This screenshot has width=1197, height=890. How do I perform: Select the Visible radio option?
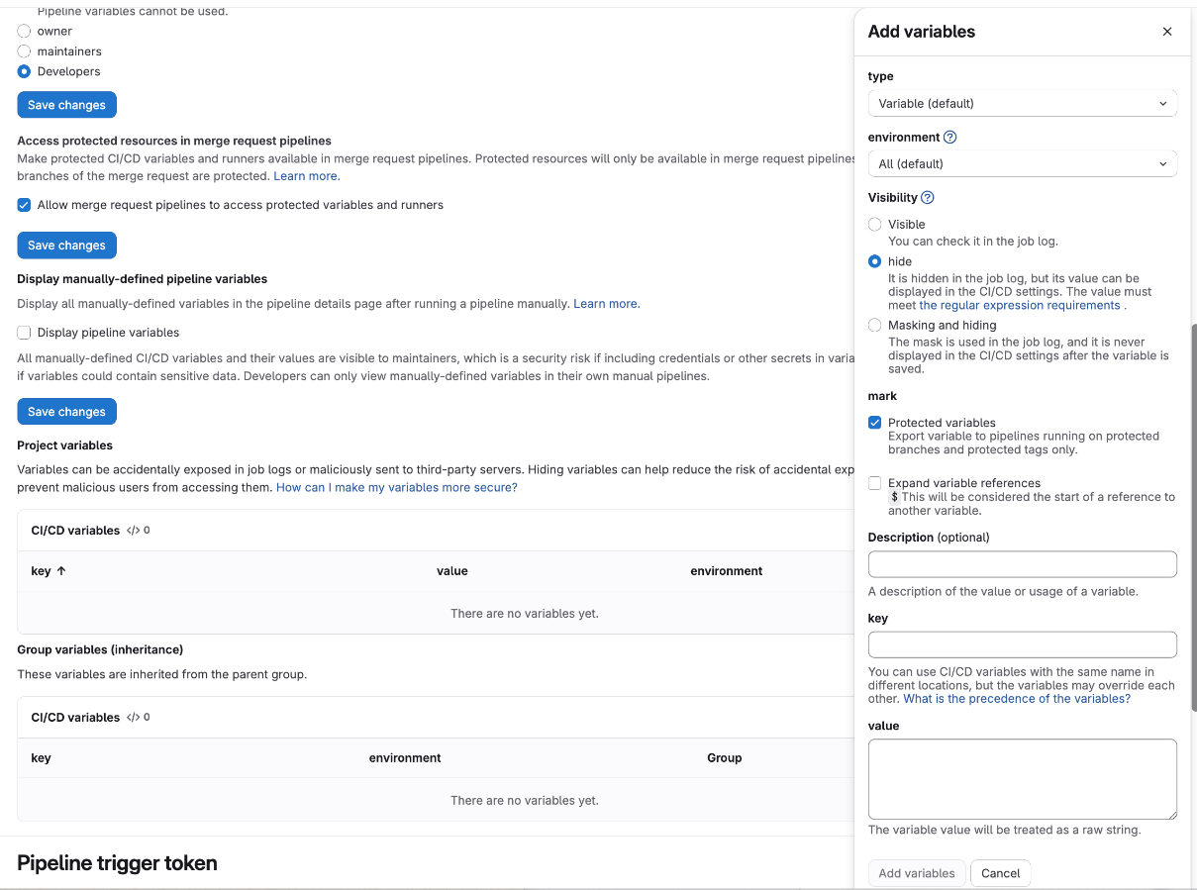[x=874, y=225]
